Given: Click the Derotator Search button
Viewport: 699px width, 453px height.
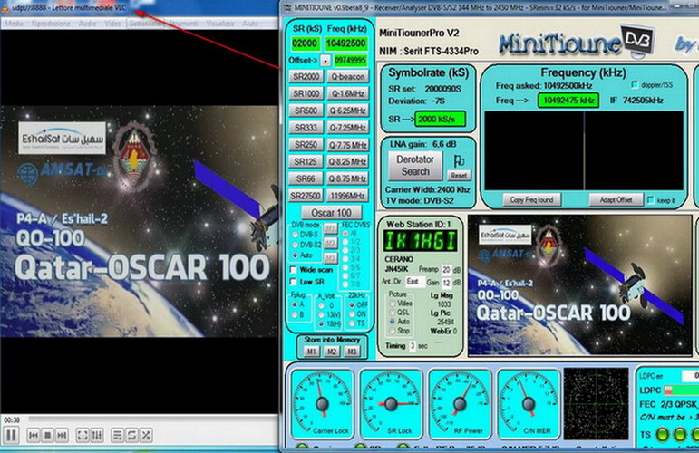Looking at the screenshot, I should (415, 165).
